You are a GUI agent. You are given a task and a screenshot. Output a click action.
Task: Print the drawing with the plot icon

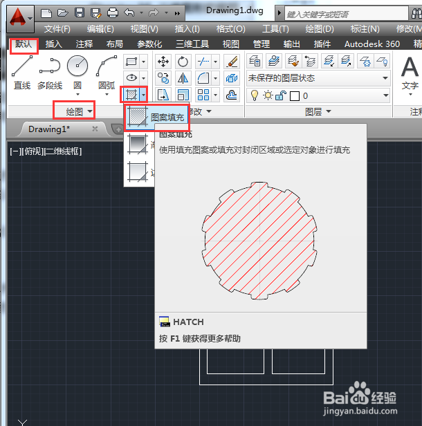pyautogui.click(x=113, y=13)
